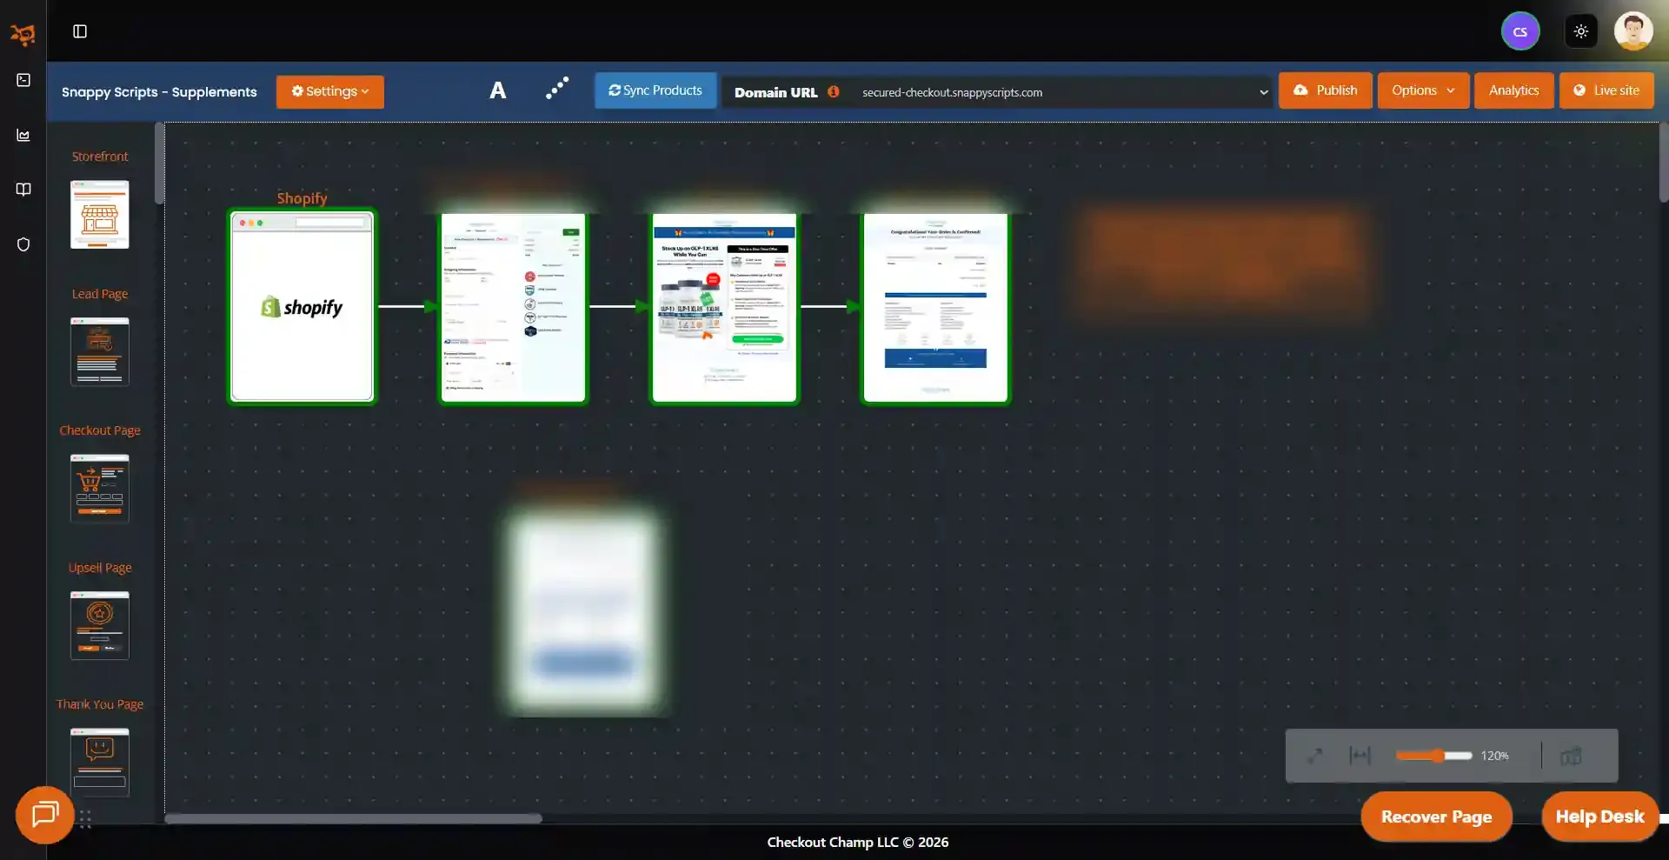Toggle light/dark theme sun icon
Screen dimensions: 1669x860
pyautogui.click(x=1581, y=31)
